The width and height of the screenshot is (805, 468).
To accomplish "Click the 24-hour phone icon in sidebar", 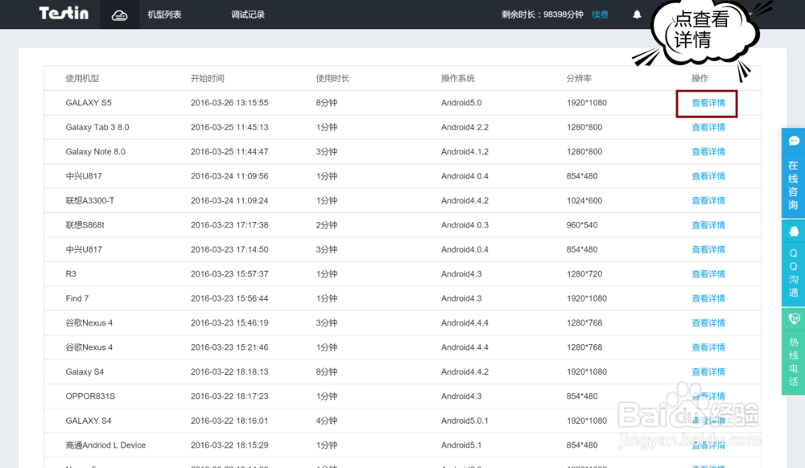I will click(794, 319).
